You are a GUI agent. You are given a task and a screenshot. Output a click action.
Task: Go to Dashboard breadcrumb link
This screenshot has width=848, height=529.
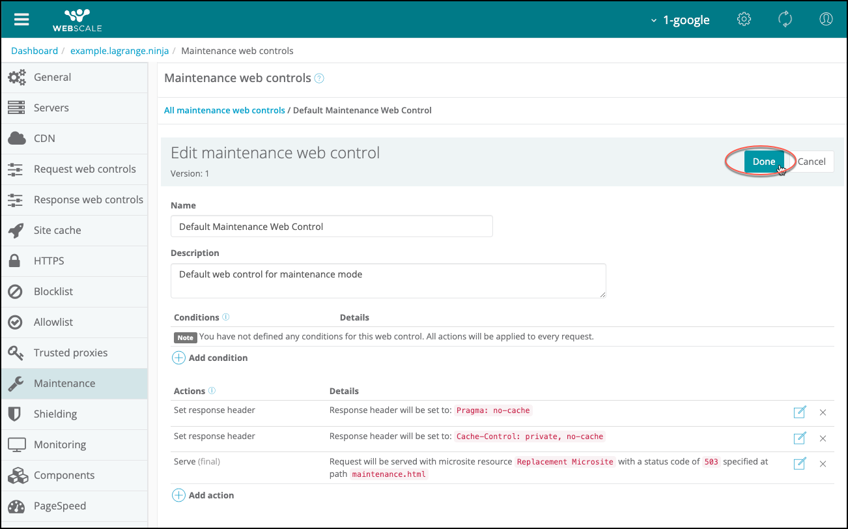[35, 51]
